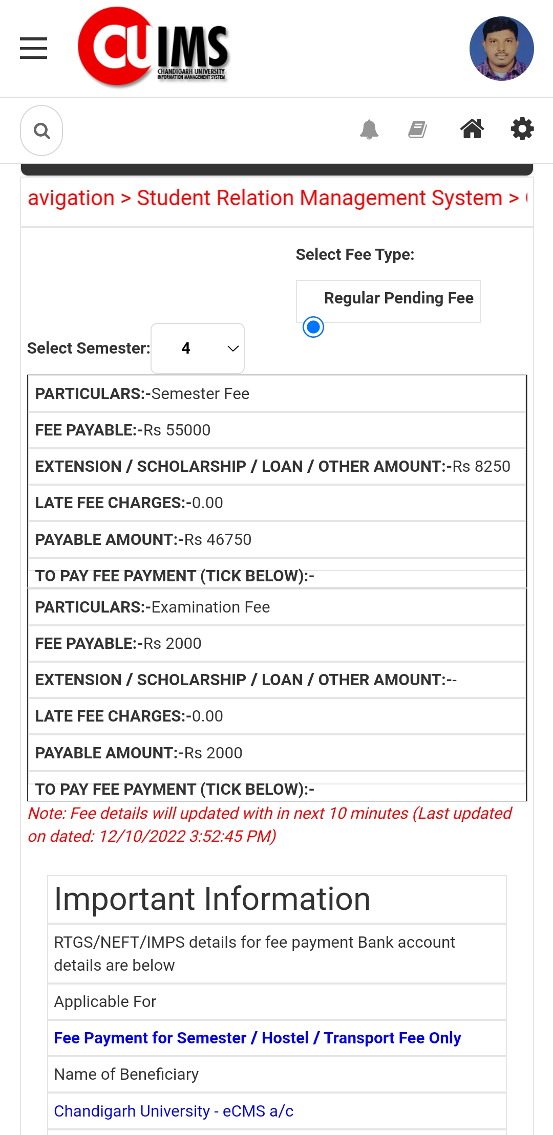Click the search magnifier icon

[41, 130]
